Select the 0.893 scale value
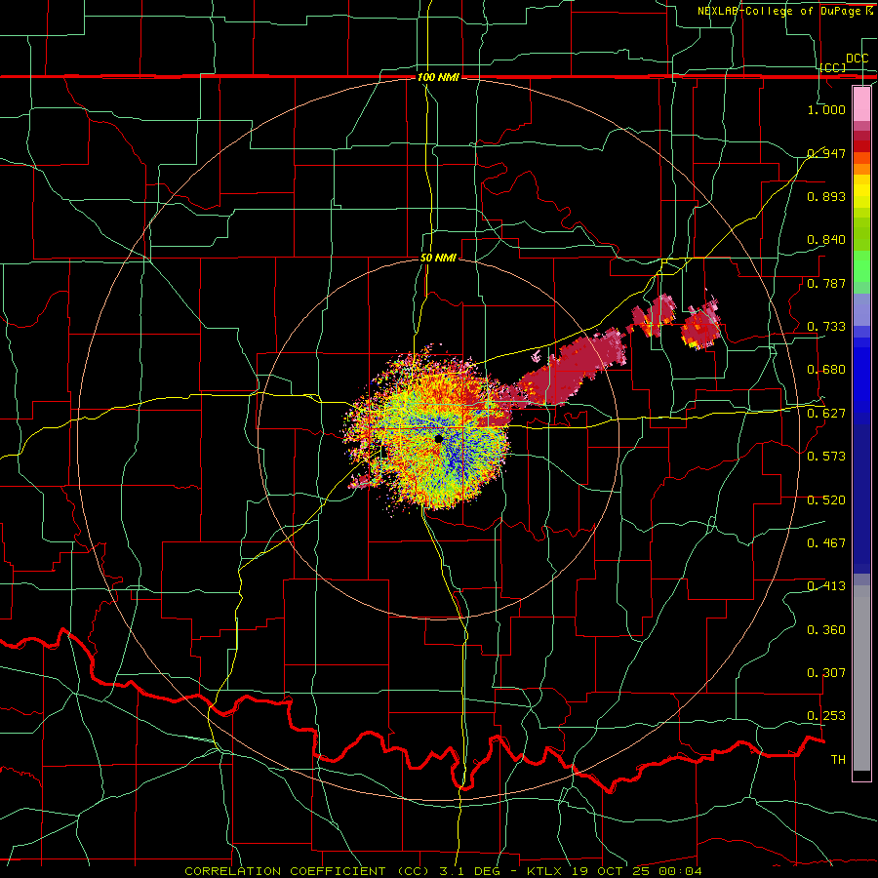 (x=826, y=196)
